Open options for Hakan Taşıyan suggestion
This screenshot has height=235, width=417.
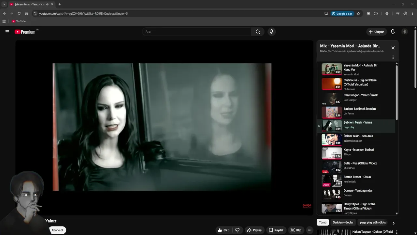tap(396, 232)
